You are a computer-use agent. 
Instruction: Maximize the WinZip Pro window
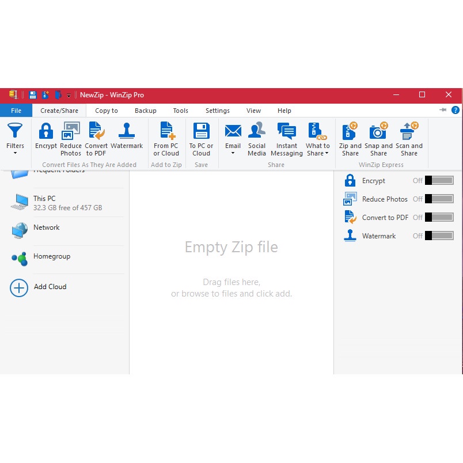422,95
